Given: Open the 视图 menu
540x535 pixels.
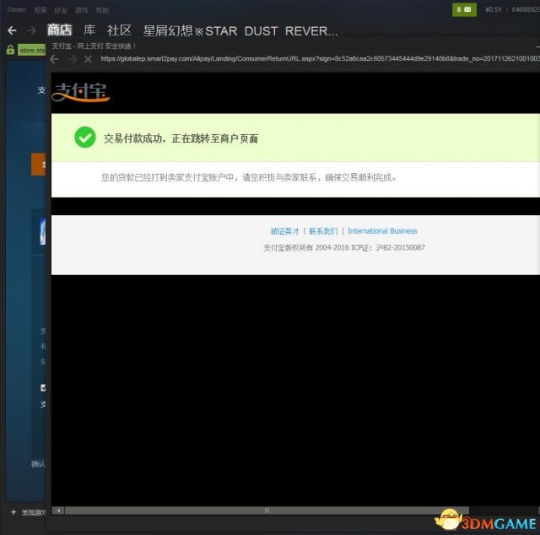Looking at the screenshot, I should coord(40,10).
